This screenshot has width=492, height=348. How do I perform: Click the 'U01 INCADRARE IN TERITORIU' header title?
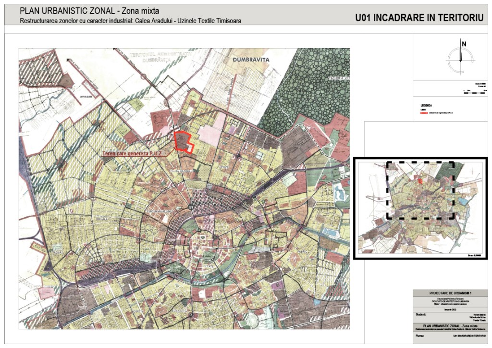click(x=419, y=18)
